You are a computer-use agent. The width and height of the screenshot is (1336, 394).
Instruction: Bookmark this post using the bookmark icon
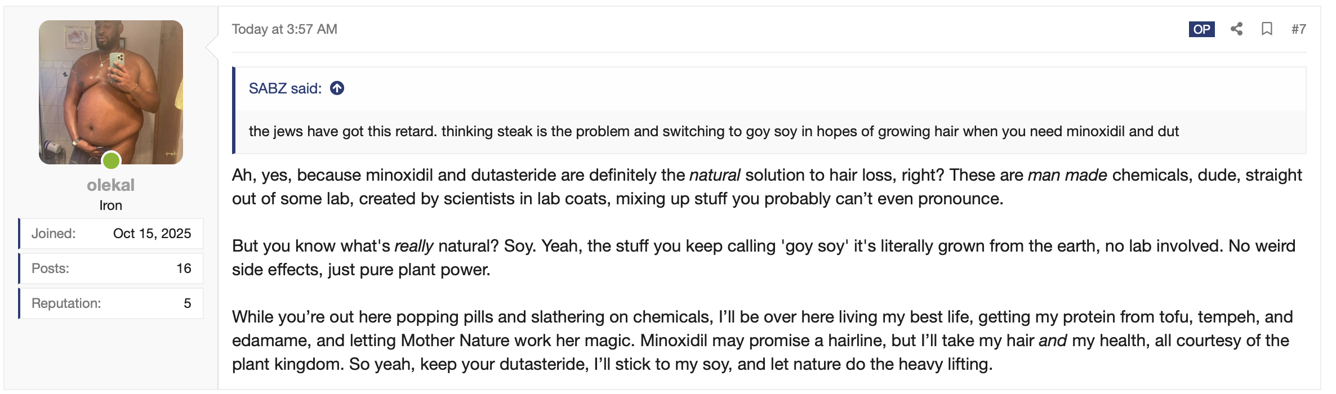click(x=1267, y=29)
